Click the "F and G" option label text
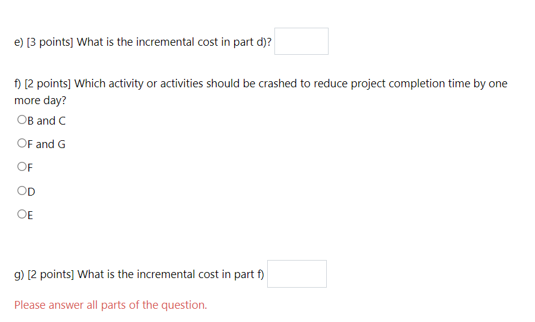This screenshot has height=322, width=535. pyautogui.click(x=46, y=144)
